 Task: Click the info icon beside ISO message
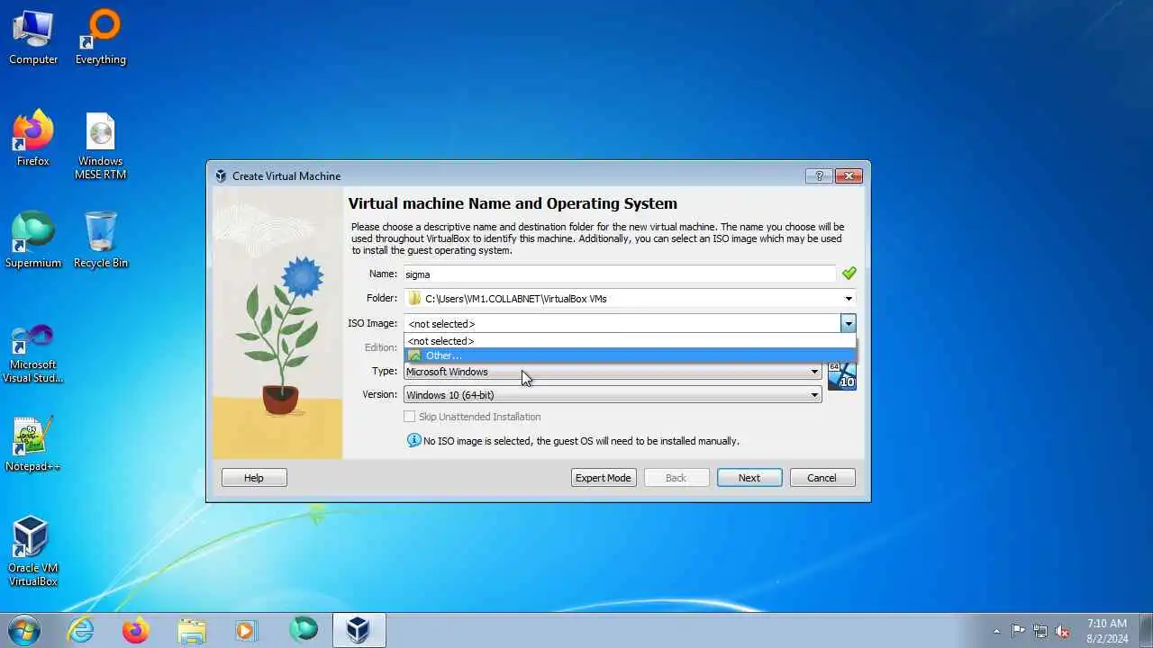pos(413,440)
